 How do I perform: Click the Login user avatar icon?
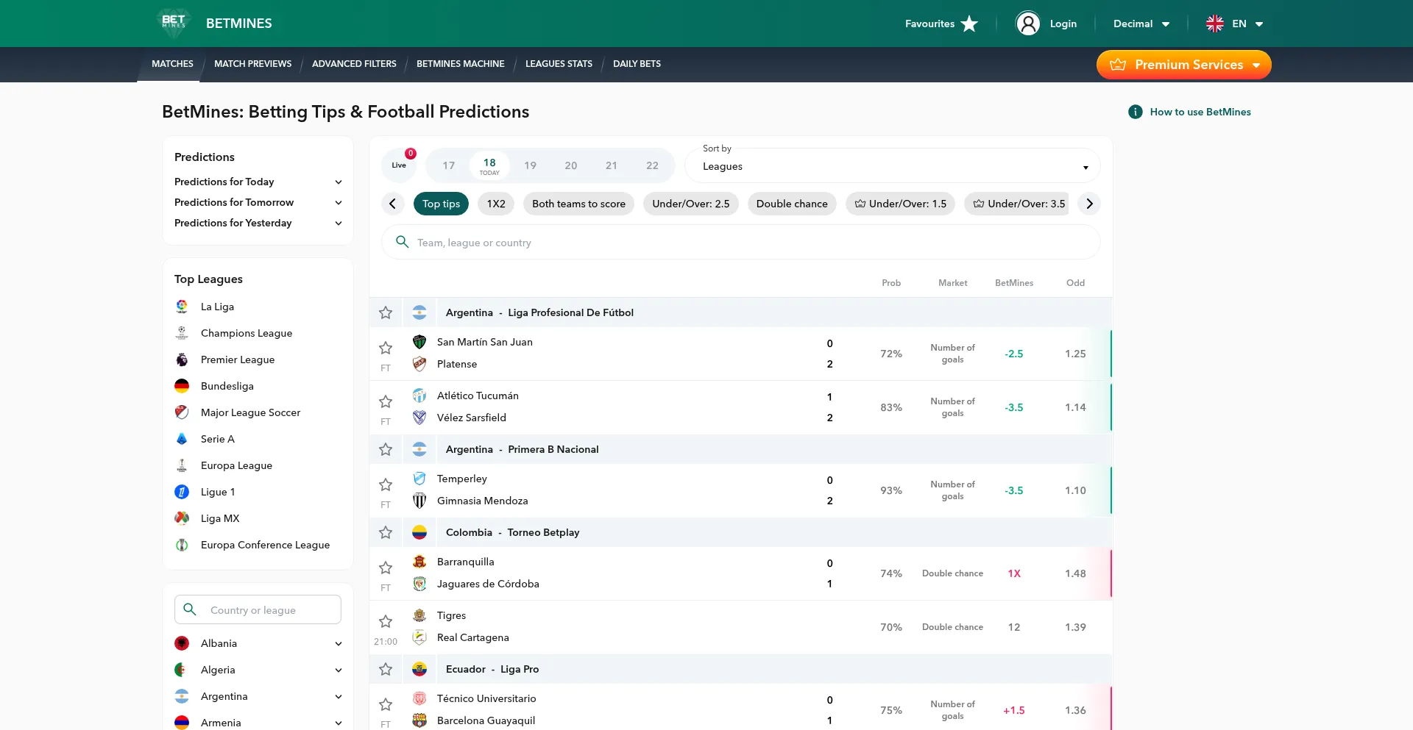1027,24
